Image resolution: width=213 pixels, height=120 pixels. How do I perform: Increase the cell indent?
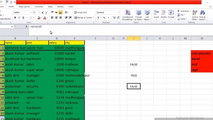[x=70, y=18]
